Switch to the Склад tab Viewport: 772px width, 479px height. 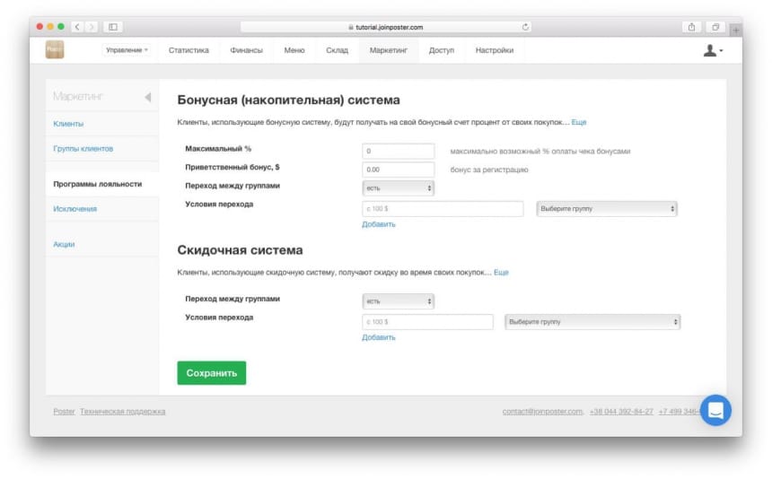(337, 50)
